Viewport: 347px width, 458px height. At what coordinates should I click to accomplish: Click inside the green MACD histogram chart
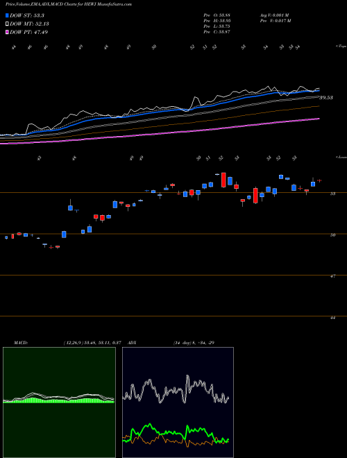[x=59, y=402]
